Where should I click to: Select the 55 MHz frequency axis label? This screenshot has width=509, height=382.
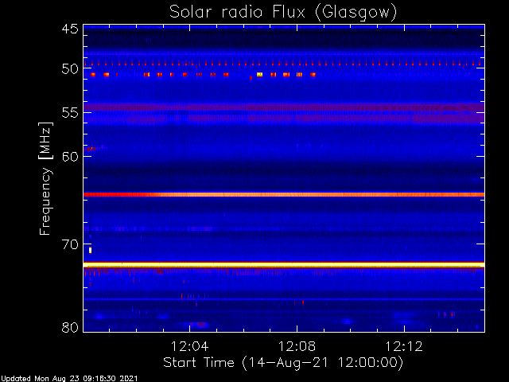(x=70, y=113)
